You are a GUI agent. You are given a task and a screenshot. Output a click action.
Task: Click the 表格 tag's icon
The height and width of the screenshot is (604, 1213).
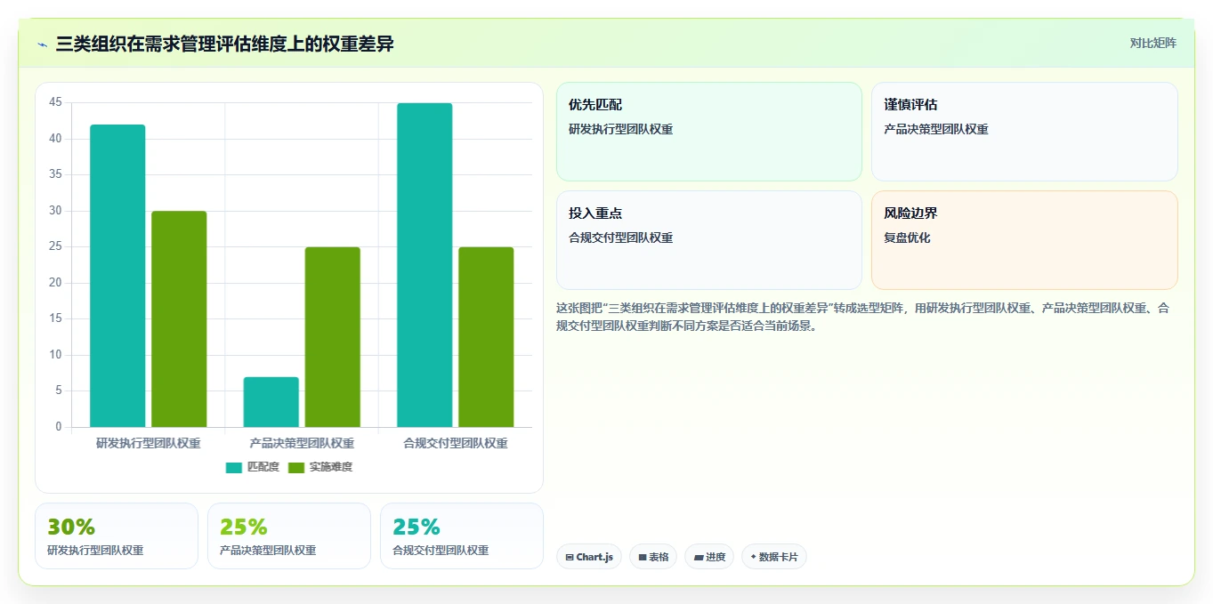(x=643, y=558)
